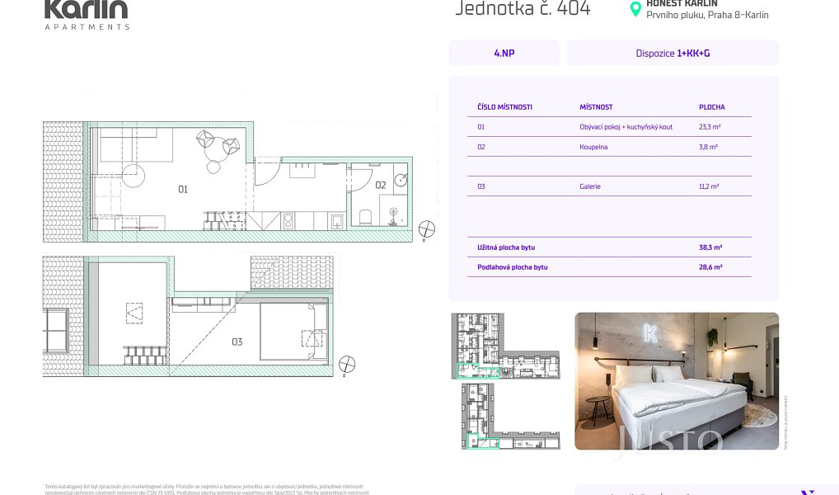Click the round table with chairs on plan
The width and height of the screenshot is (839, 495).
[218, 149]
